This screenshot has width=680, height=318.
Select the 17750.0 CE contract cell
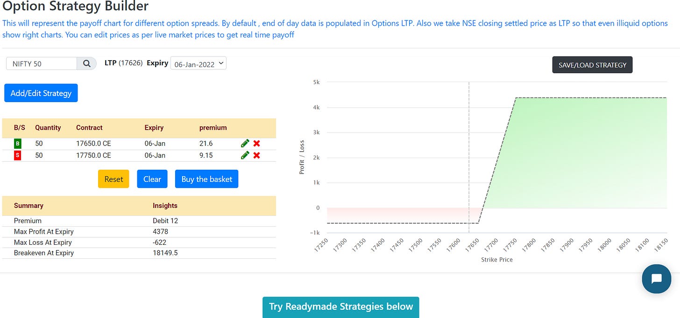point(93,155)
